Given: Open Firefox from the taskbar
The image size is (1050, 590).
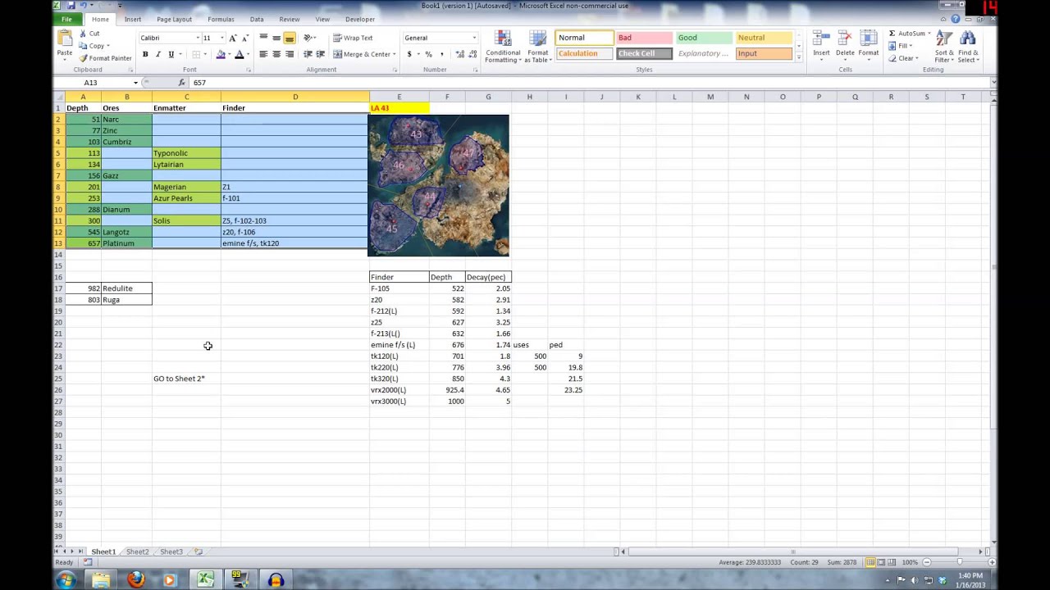Looking at the screenshot, I should coord(135,580).
